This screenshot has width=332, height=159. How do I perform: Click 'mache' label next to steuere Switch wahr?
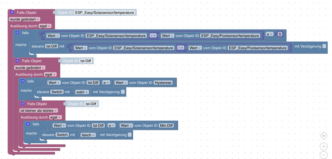pyautogui.click(x=26, y=90)
